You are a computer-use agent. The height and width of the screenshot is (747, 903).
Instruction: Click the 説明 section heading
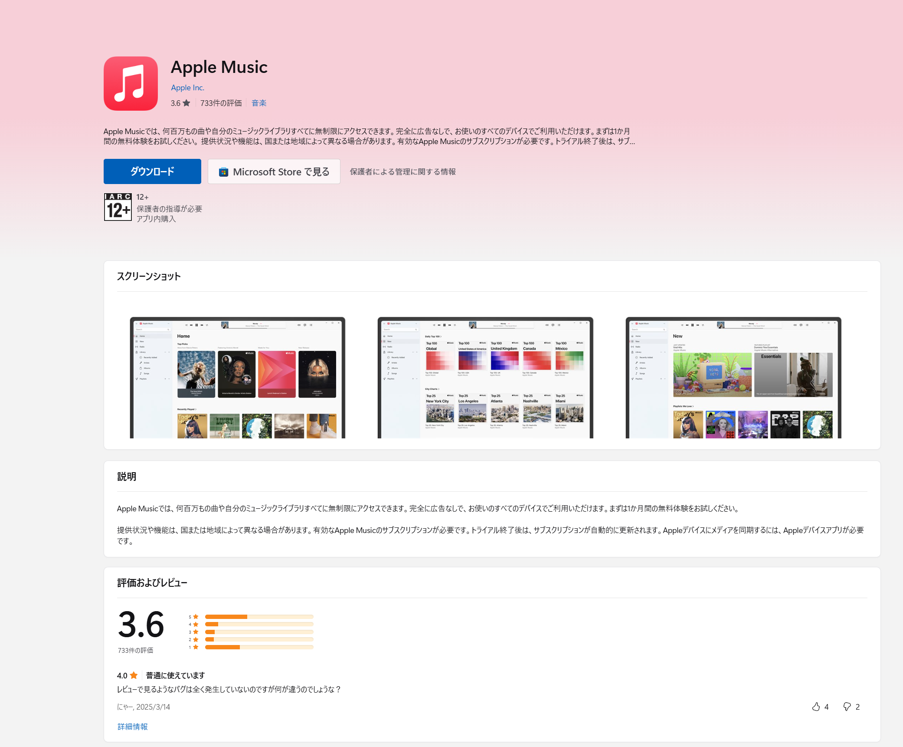(127, 477)
